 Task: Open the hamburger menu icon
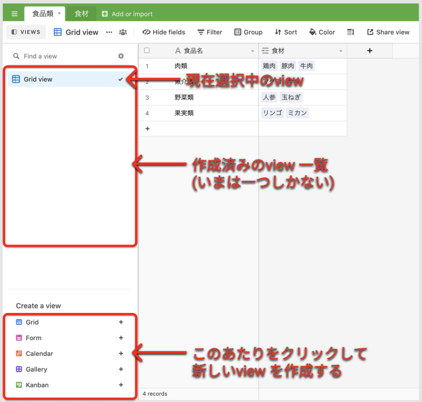click(14, 14)
